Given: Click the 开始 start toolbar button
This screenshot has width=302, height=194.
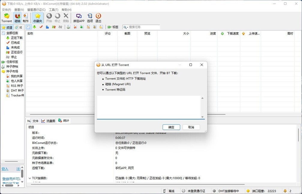Looking at the screenshot, I should click(49, 18).
